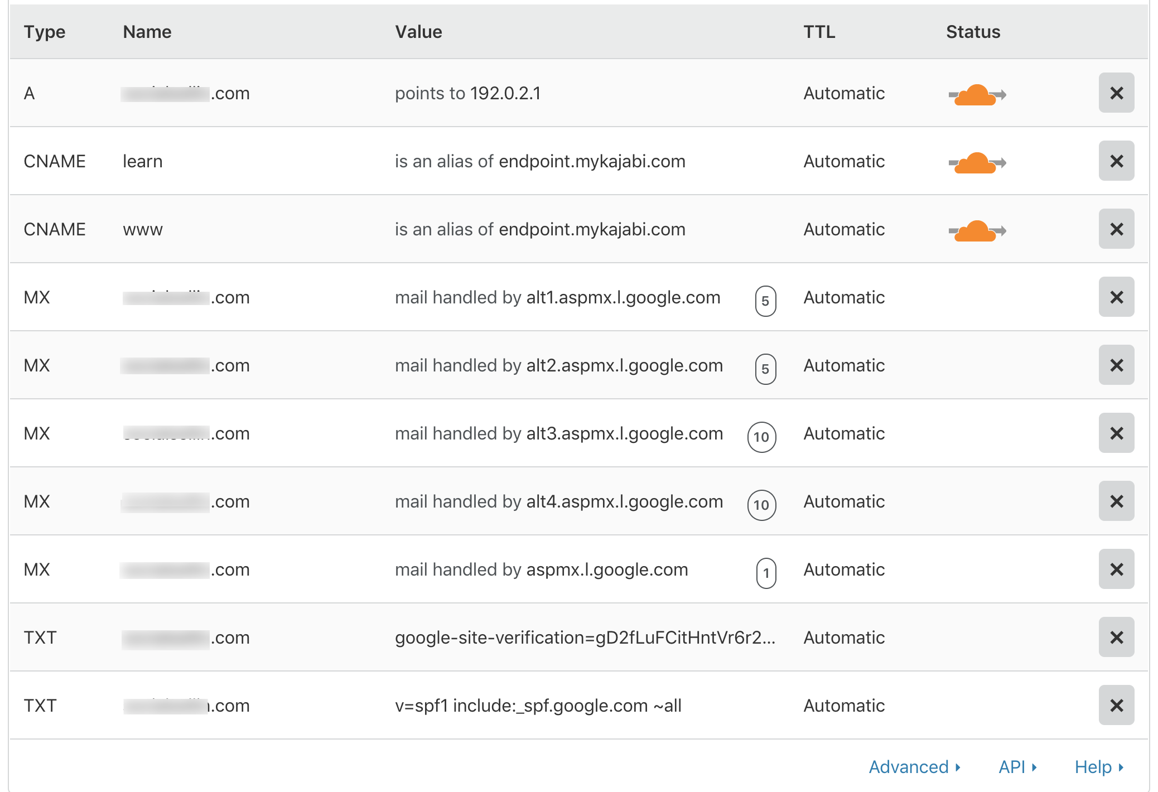Toggle proxy cloud for the A record

point(977,95)
